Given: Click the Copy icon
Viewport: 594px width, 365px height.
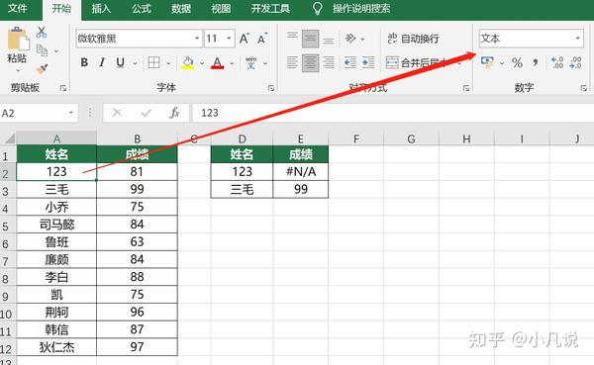Looking at the screenshot, I should coord(42,50).
